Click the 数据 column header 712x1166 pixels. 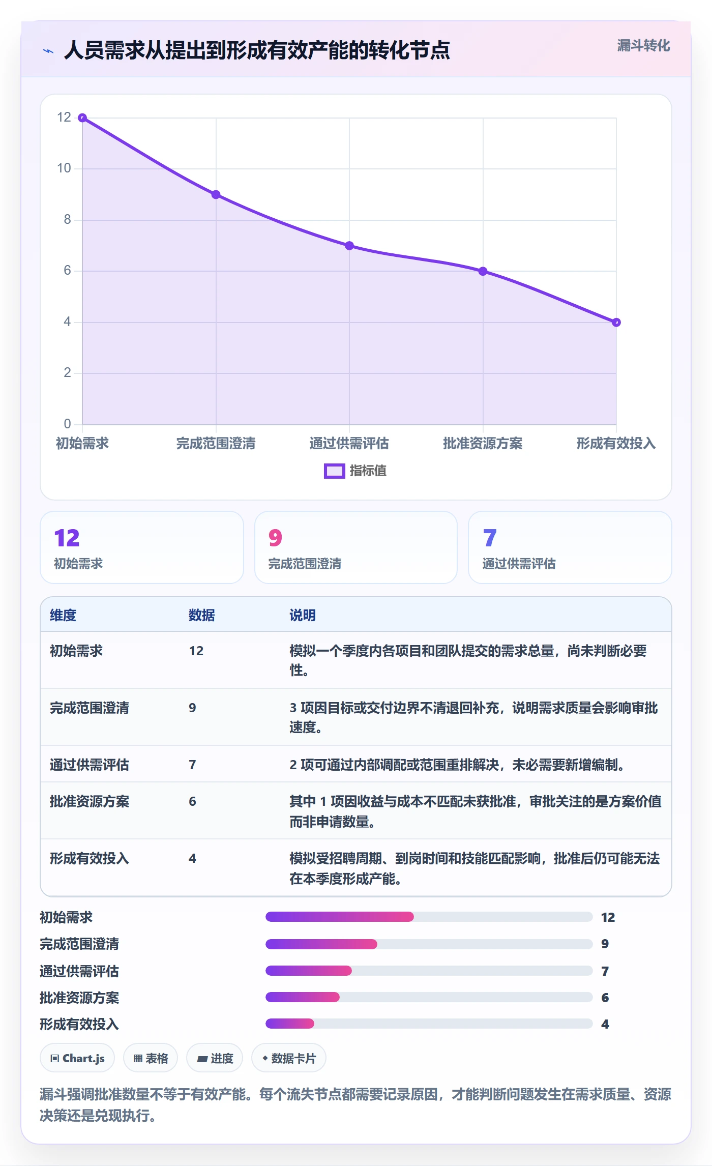[x=202, y=616]
